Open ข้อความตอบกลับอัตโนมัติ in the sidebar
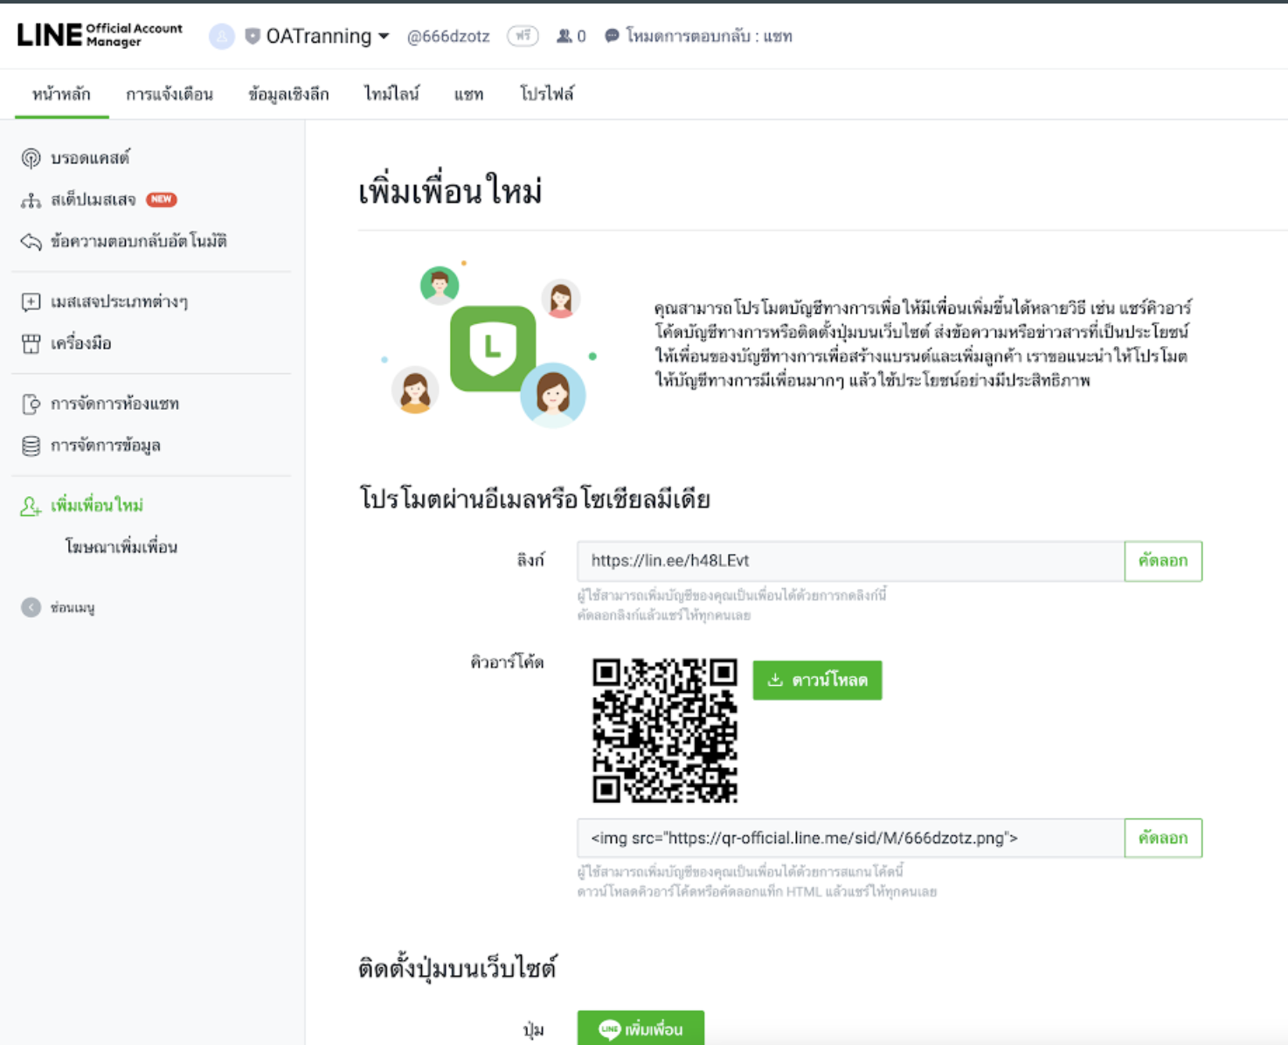Screen dimensions: 1288x1045 tap(138, 241)
